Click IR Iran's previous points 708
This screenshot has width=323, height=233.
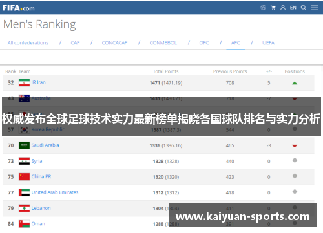(230, 83)
